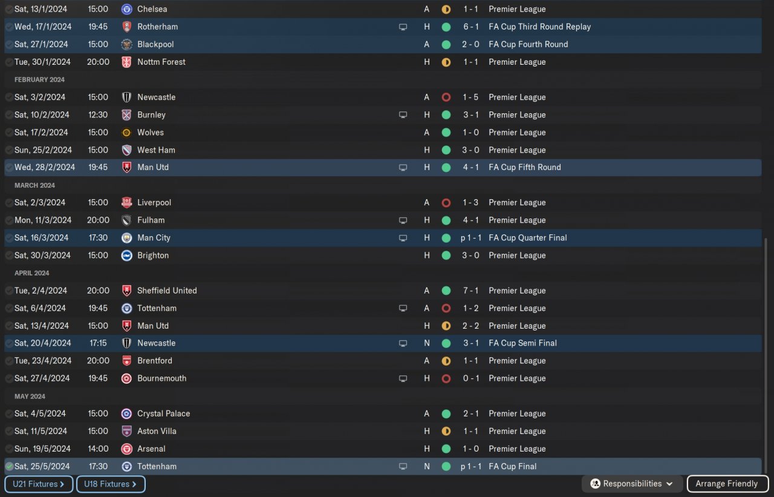
Task: Click the Arrange Friendly button
Action: tap(726, 484)
